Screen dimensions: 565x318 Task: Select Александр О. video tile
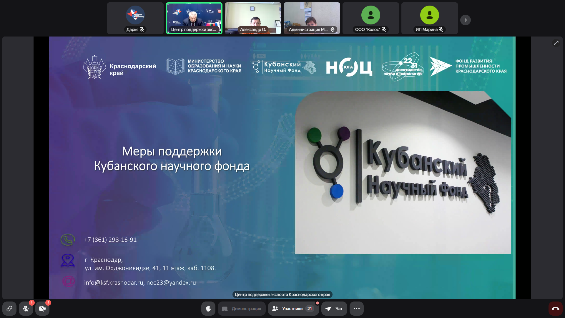(x=253, y=16)
